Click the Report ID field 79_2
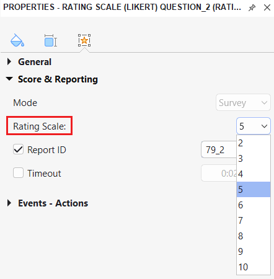 (219, 149)
